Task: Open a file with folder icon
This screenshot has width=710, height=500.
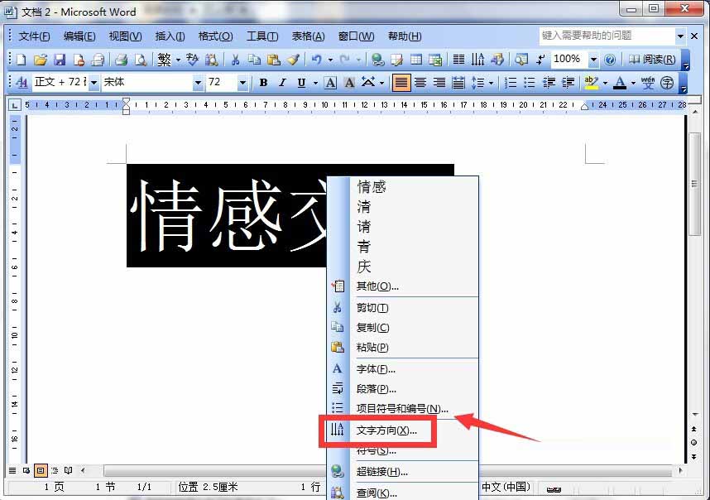Action: pyautogui.click(x=41, y=60)
